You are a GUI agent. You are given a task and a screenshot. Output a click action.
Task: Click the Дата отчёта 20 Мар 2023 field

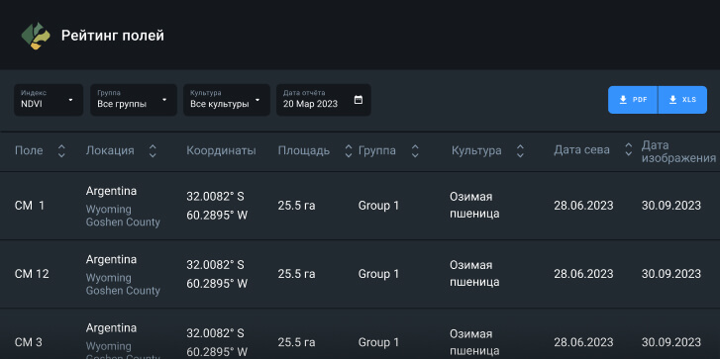[323, 100]
